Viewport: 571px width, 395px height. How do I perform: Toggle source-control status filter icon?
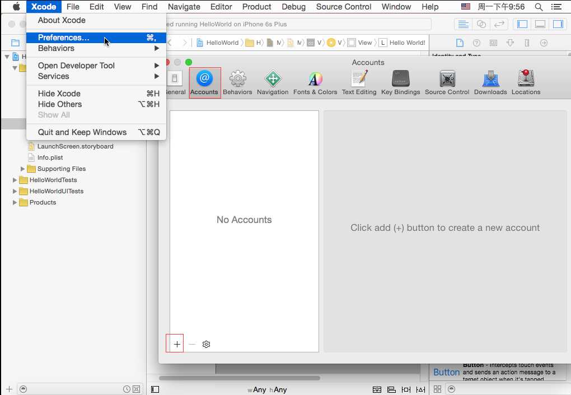[136, 389]
